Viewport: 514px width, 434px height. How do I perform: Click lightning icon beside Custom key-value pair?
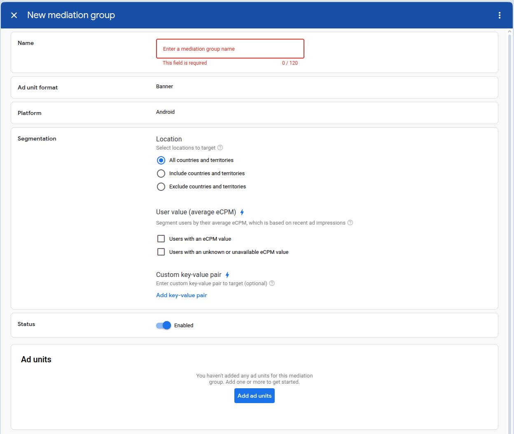tap(227, 275)
